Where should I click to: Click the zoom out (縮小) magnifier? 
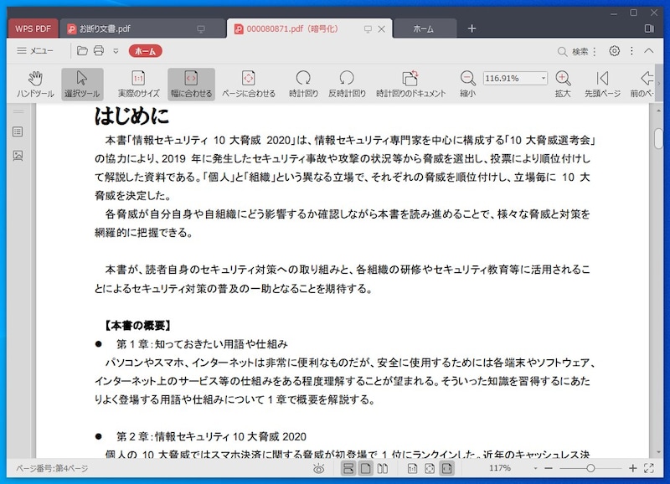(467, 84)
